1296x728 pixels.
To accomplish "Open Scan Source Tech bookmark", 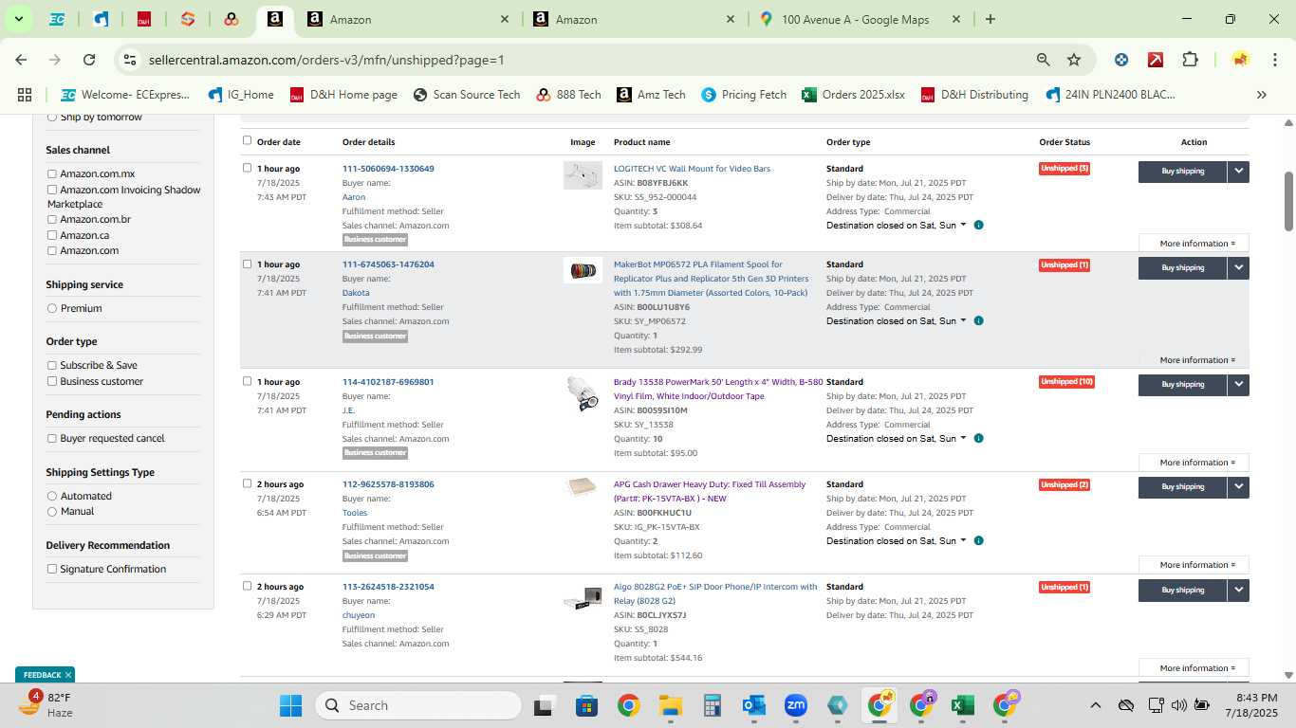I will click(x=467, y=95).
